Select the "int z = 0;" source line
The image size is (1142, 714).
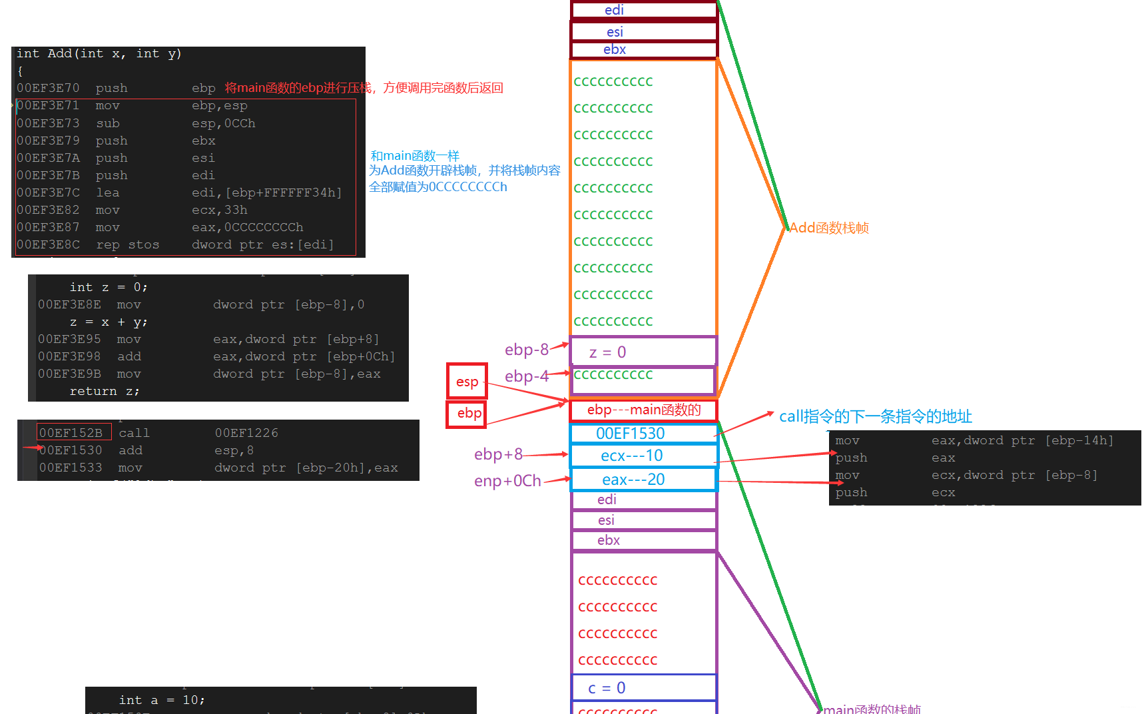click(109, 287)
